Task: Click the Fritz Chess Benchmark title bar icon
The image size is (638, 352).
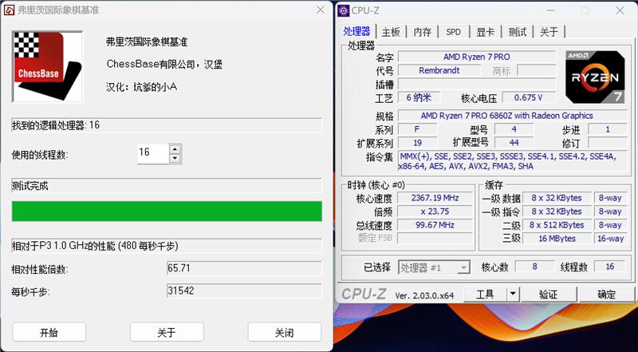Action: pyautogui.click(x=9, y=10)
